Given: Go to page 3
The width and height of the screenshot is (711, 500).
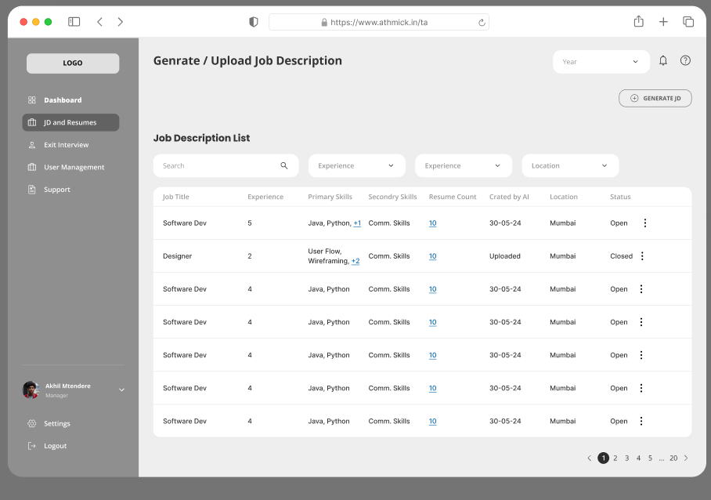Looking at the screenshot, I should tap(627, 458).
